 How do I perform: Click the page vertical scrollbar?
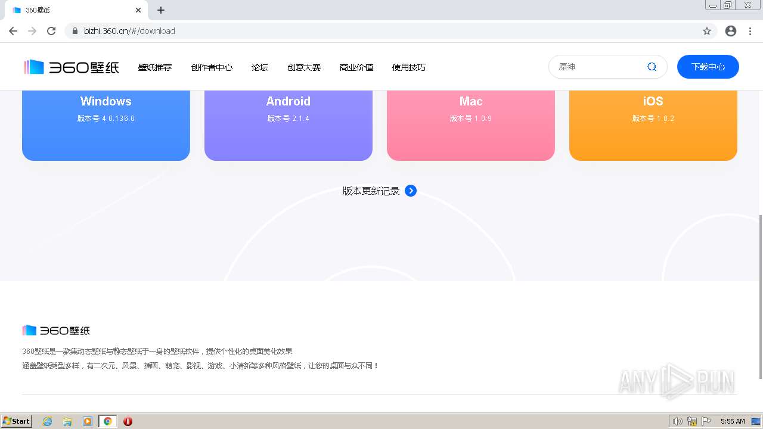(759, 297)
